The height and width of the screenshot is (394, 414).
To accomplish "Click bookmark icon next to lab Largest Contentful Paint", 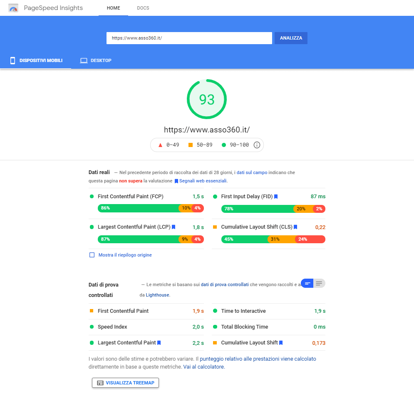I will click(159, 343).
